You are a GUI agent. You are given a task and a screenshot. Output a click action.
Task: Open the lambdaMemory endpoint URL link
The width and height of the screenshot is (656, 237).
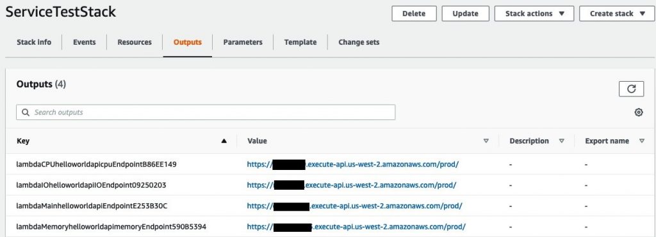tap(356, 227)
